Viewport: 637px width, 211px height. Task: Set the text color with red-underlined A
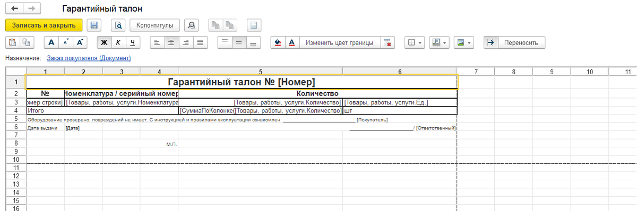point(292,42)
